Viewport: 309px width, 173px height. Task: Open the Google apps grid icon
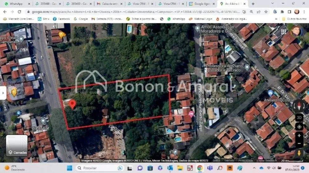283,32
